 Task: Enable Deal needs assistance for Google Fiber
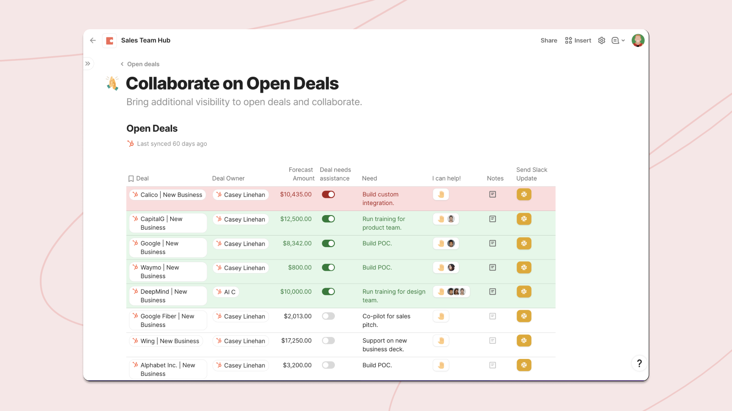click(x=328, y=316)
